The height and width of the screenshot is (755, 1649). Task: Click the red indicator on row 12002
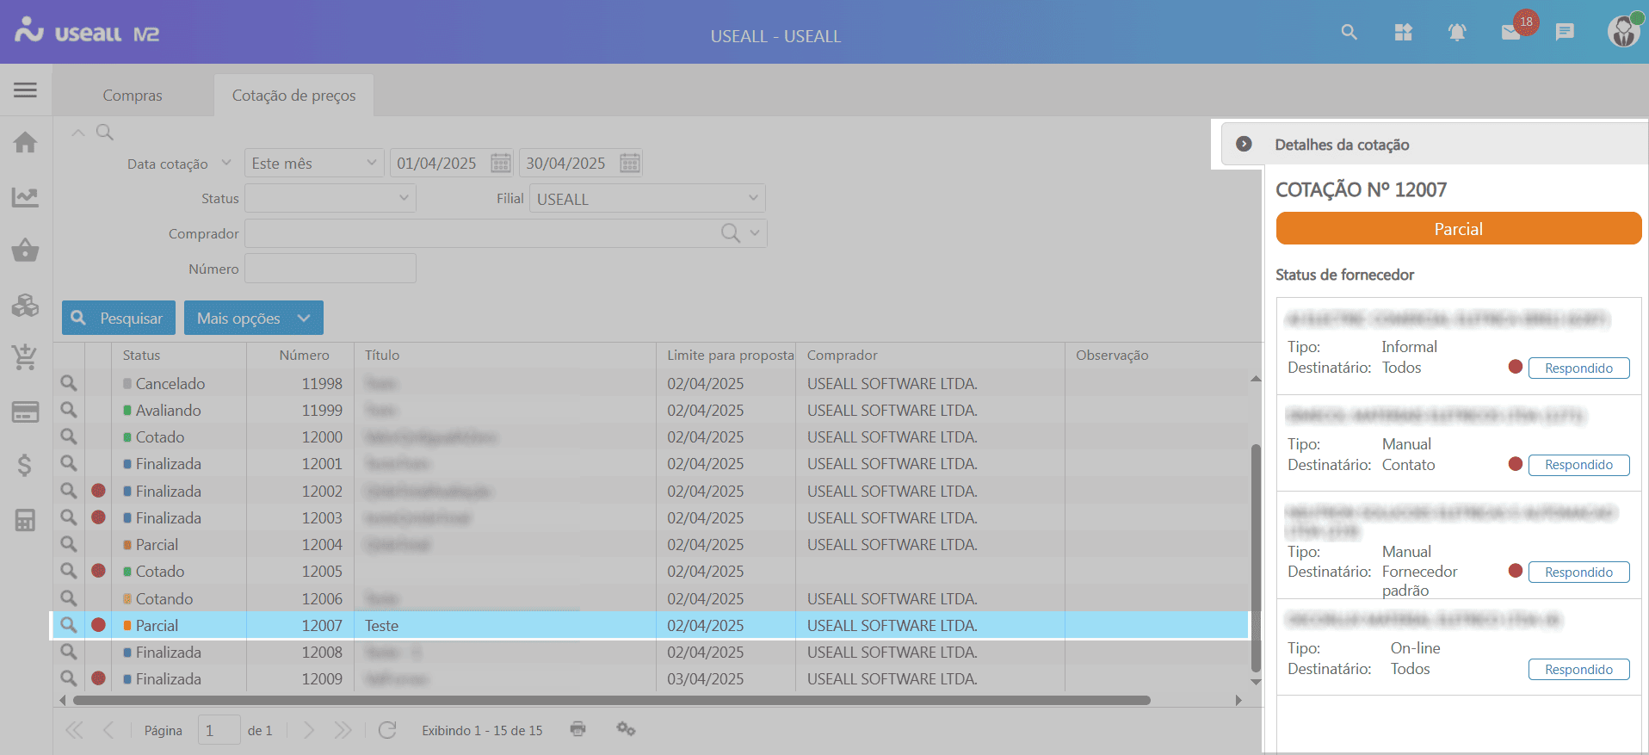tap(98, 491)
